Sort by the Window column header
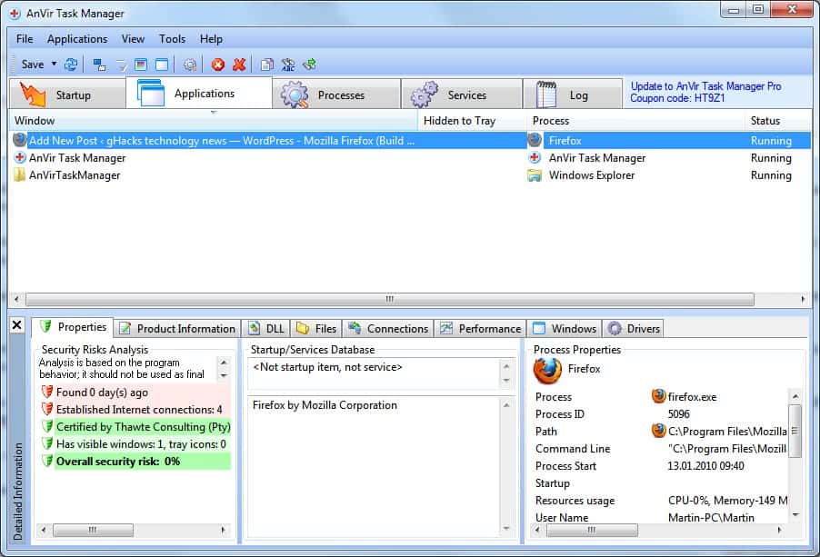Viewport: 820px width, 557px height. click(x=213, y=120)
